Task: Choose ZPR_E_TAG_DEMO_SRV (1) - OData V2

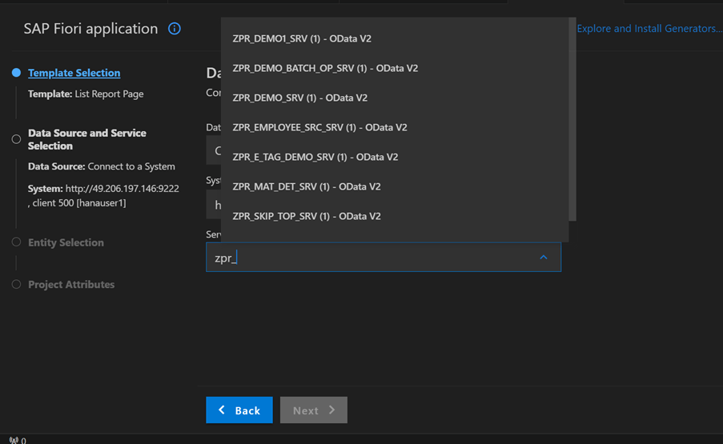Action: 395,157
